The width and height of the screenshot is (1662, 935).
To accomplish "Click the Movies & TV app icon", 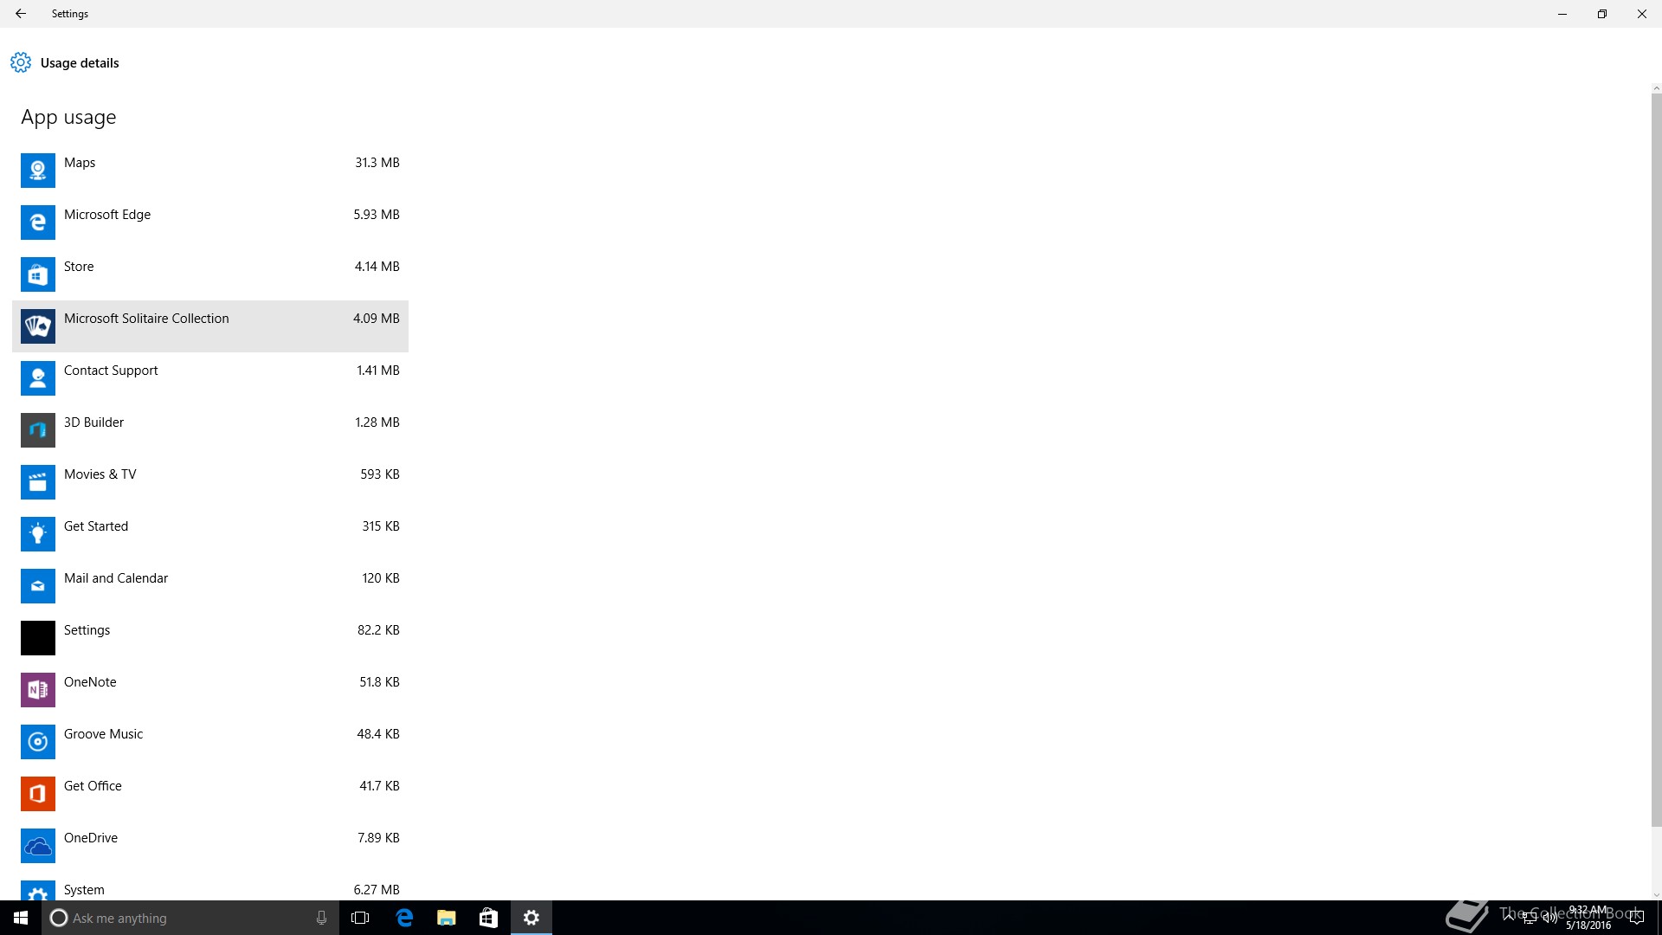I will (x=38, y=482).
